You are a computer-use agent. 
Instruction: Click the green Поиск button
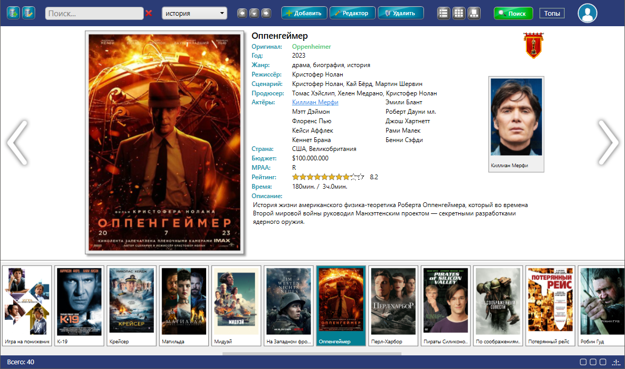(x=513, y=14)
